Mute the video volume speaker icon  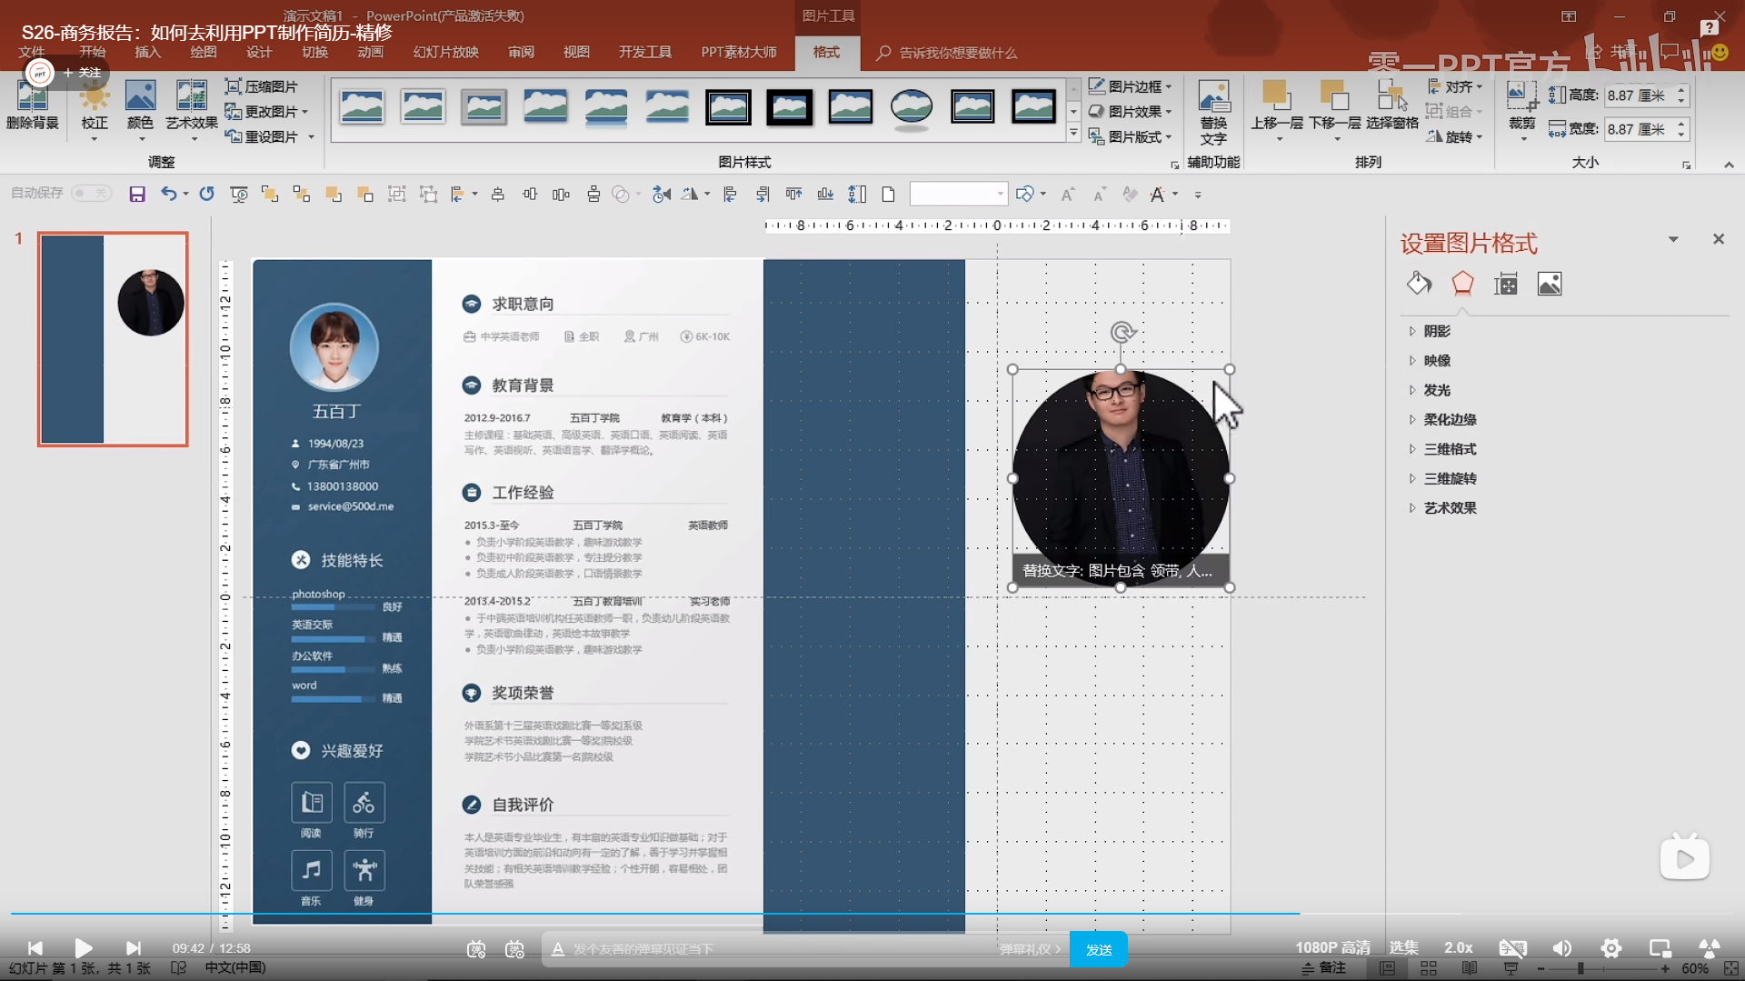point(1561,948)
